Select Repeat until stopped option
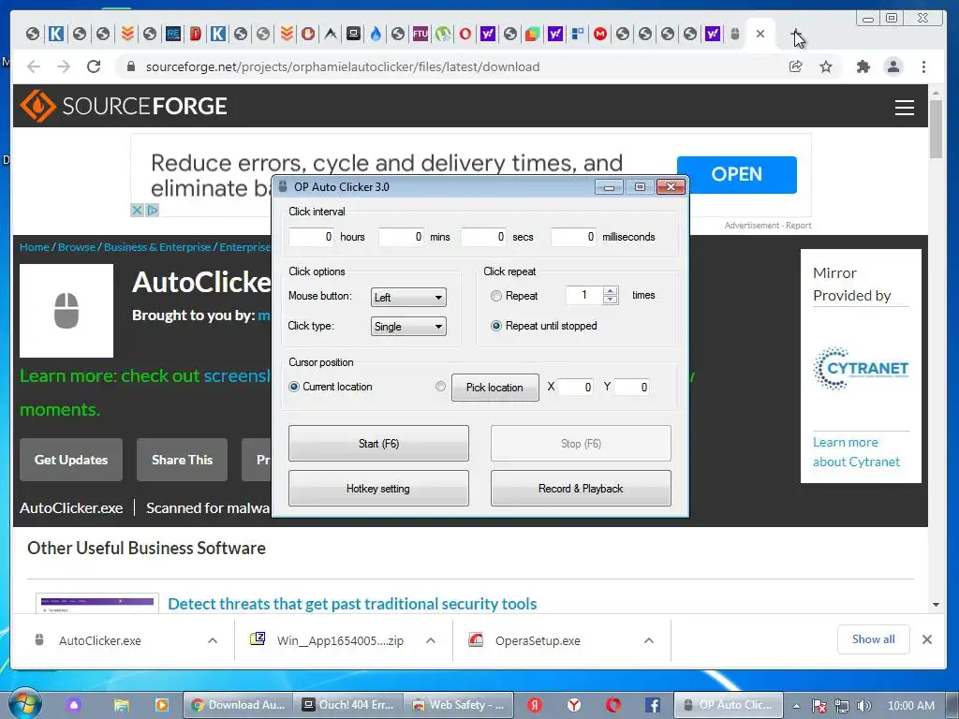Image resolution: width=959 pixels, height=719 pixels. [496, 326]
